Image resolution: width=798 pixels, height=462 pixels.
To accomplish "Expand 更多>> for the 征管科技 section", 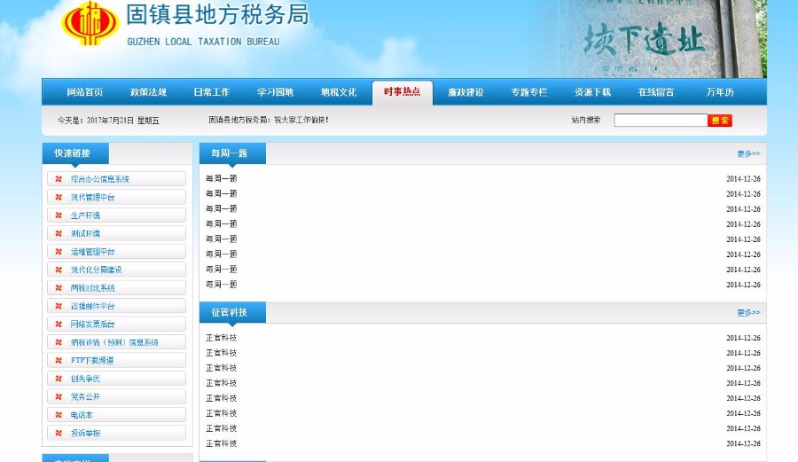I will [748, 313].
